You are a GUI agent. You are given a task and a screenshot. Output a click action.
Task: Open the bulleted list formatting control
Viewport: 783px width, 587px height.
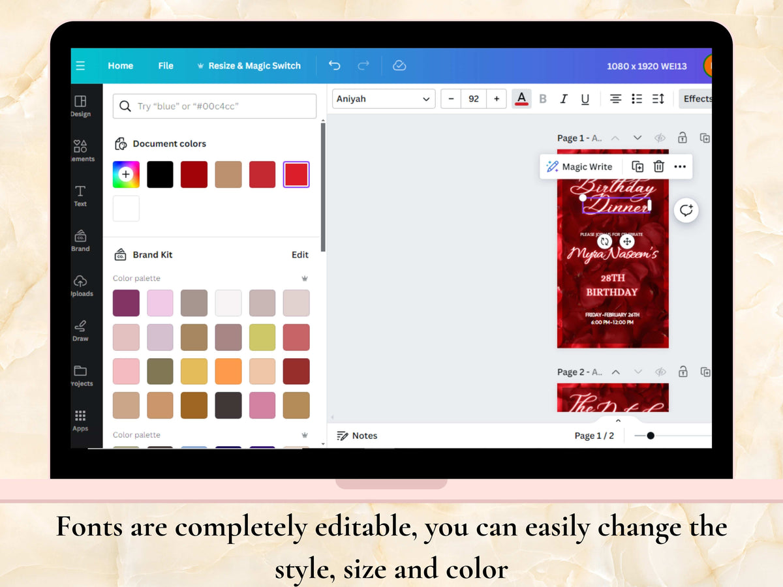(x=637, y=99)
